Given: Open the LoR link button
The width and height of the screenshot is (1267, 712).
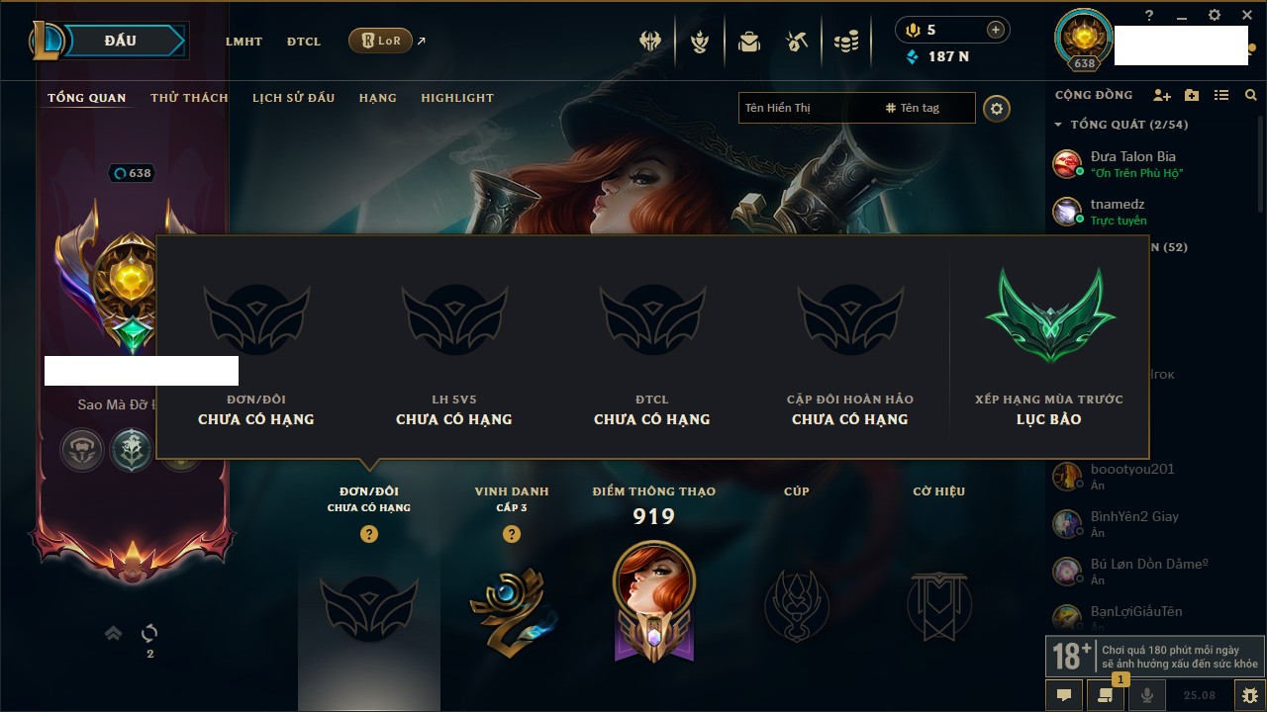Looking at the screenshot, I should [x=380, y=41].
